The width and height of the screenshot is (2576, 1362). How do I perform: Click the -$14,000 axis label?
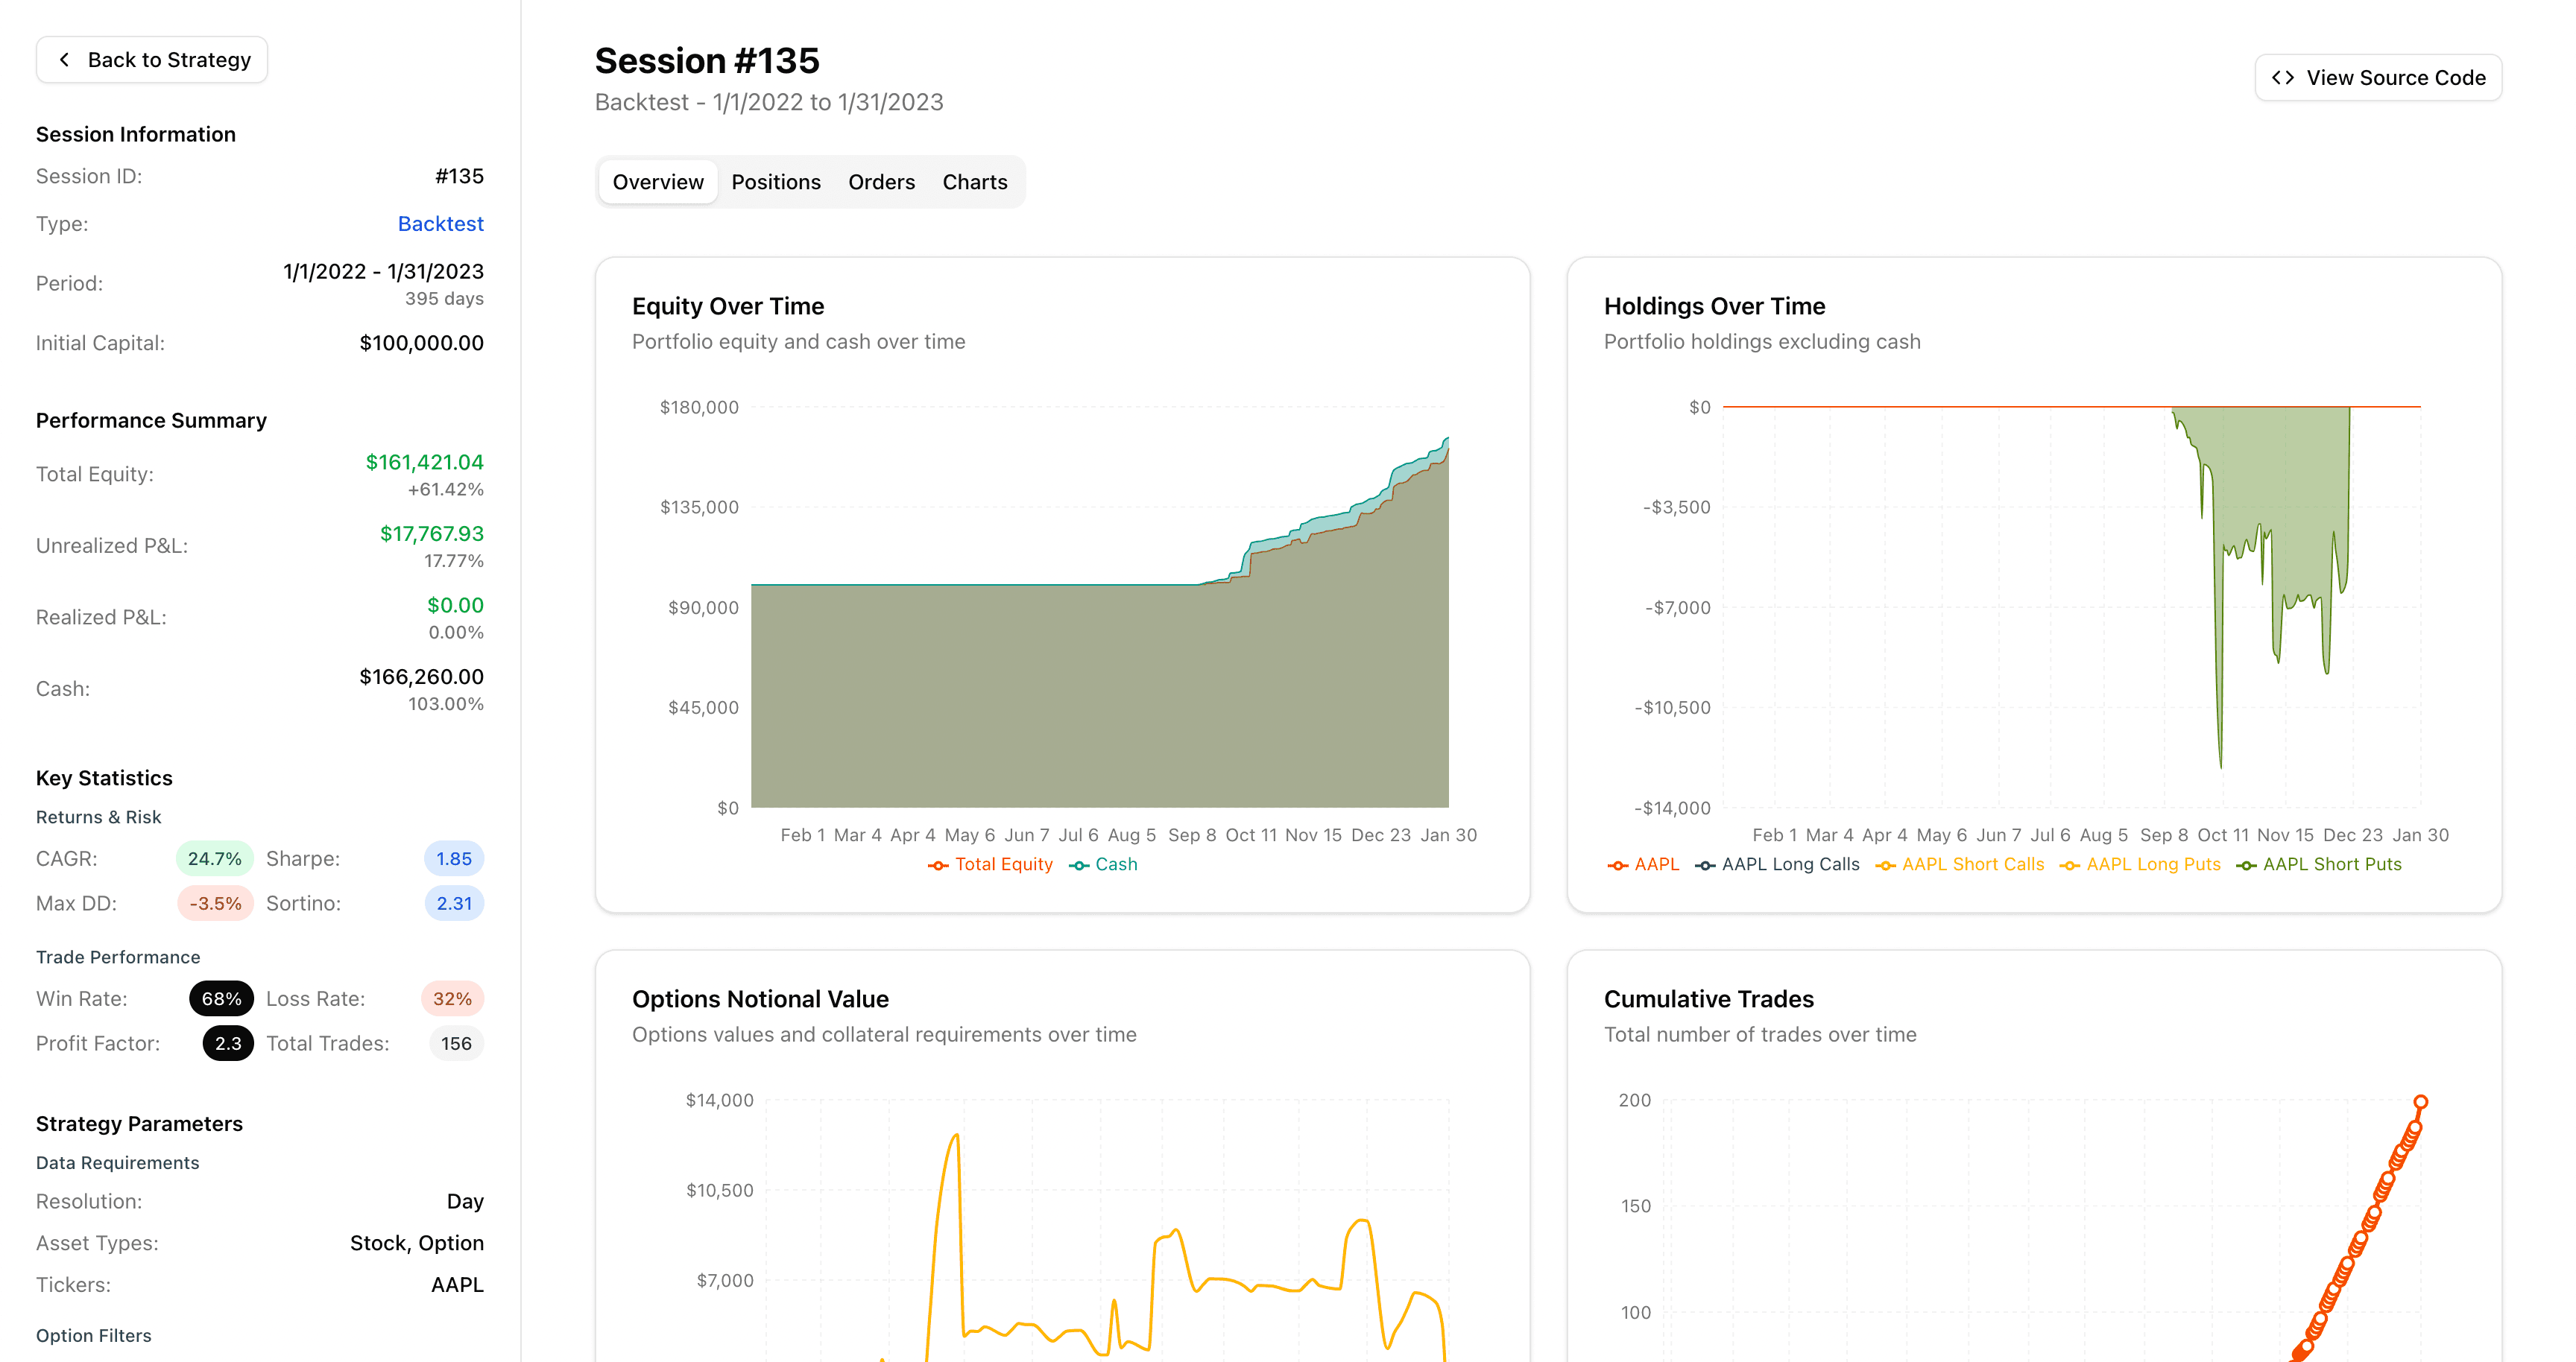pyautogui.click(x=1672, y=808)
